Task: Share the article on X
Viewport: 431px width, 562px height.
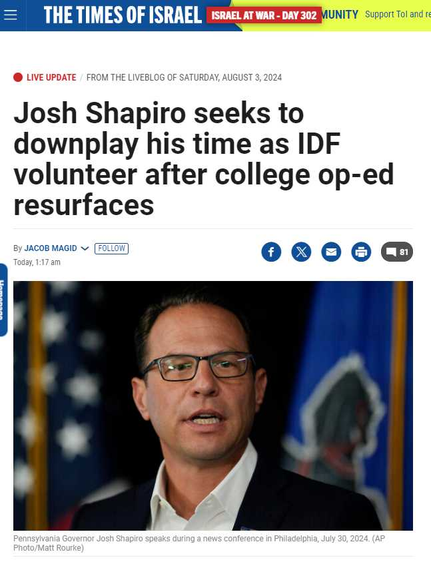Action: 301,252
